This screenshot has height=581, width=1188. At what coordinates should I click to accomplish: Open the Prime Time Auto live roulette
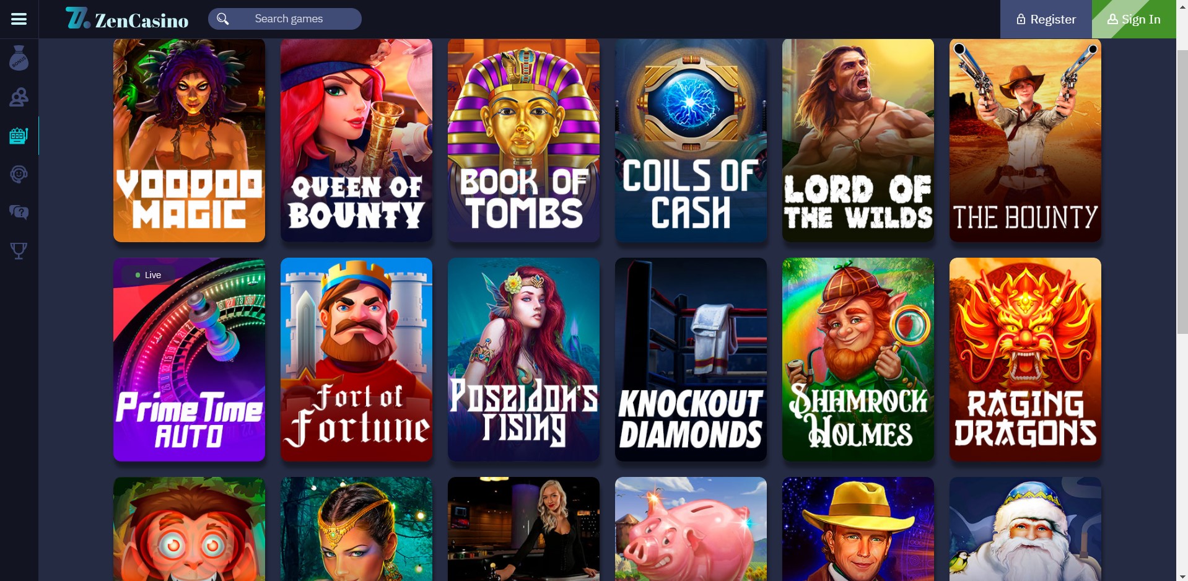click(x=189, y=359)
